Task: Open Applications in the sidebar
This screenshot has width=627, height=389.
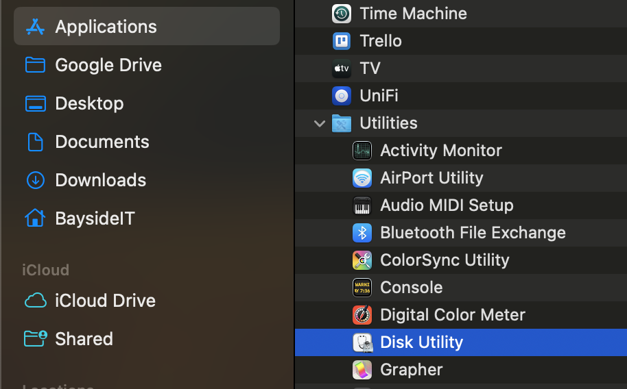Action: [106, 27]
